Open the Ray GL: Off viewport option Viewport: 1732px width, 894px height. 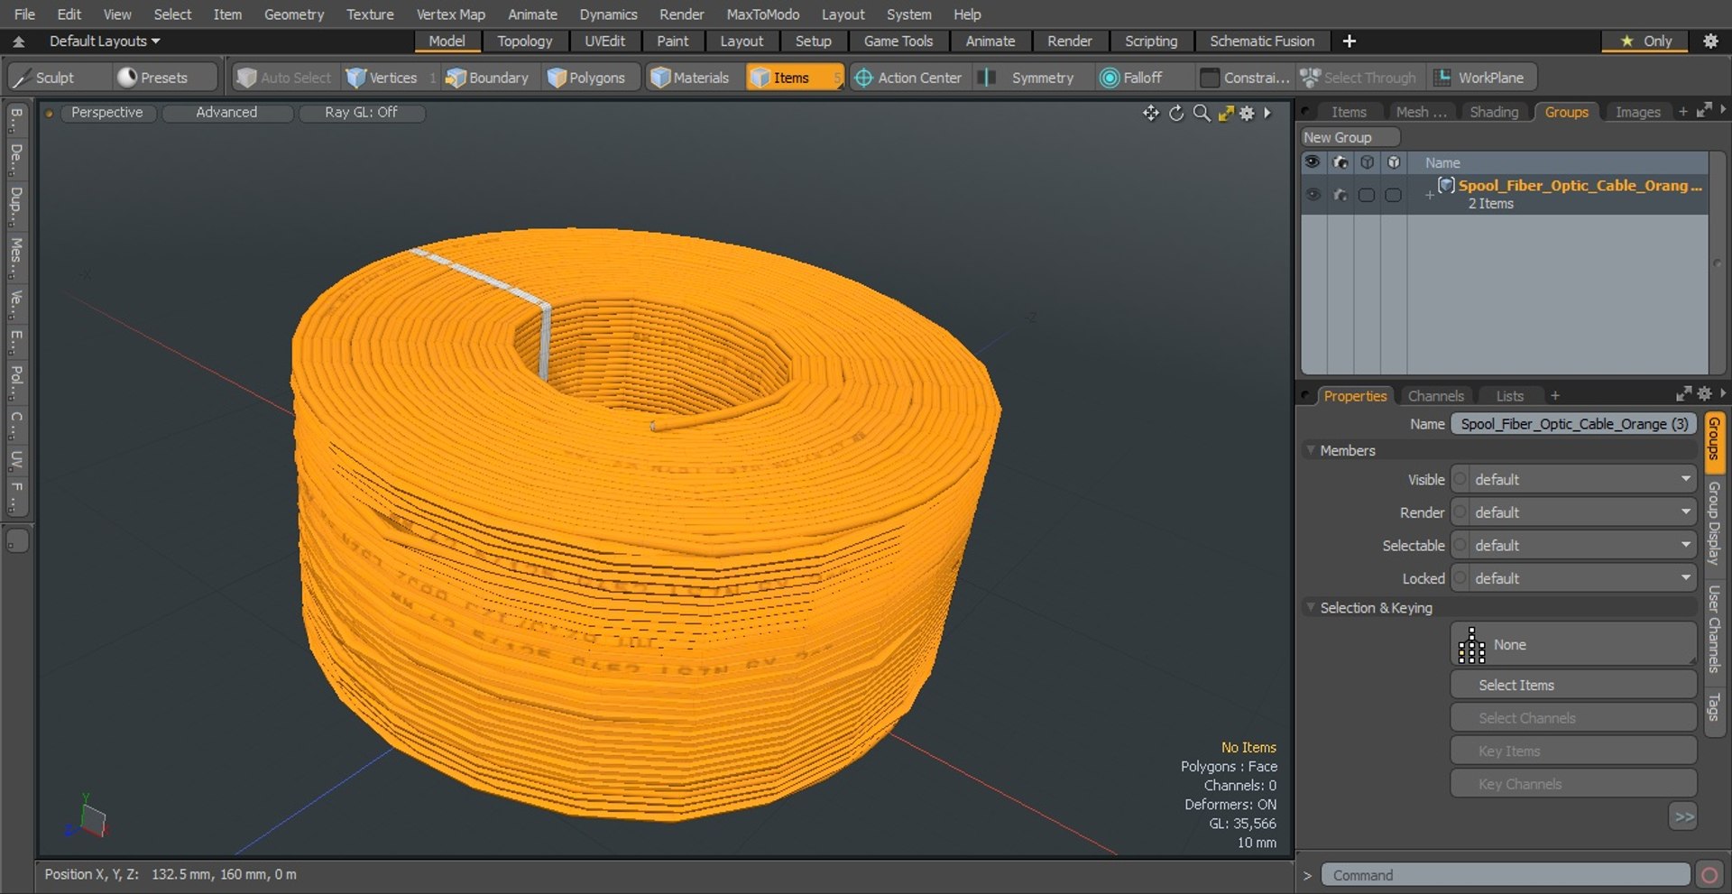(361, 112)
